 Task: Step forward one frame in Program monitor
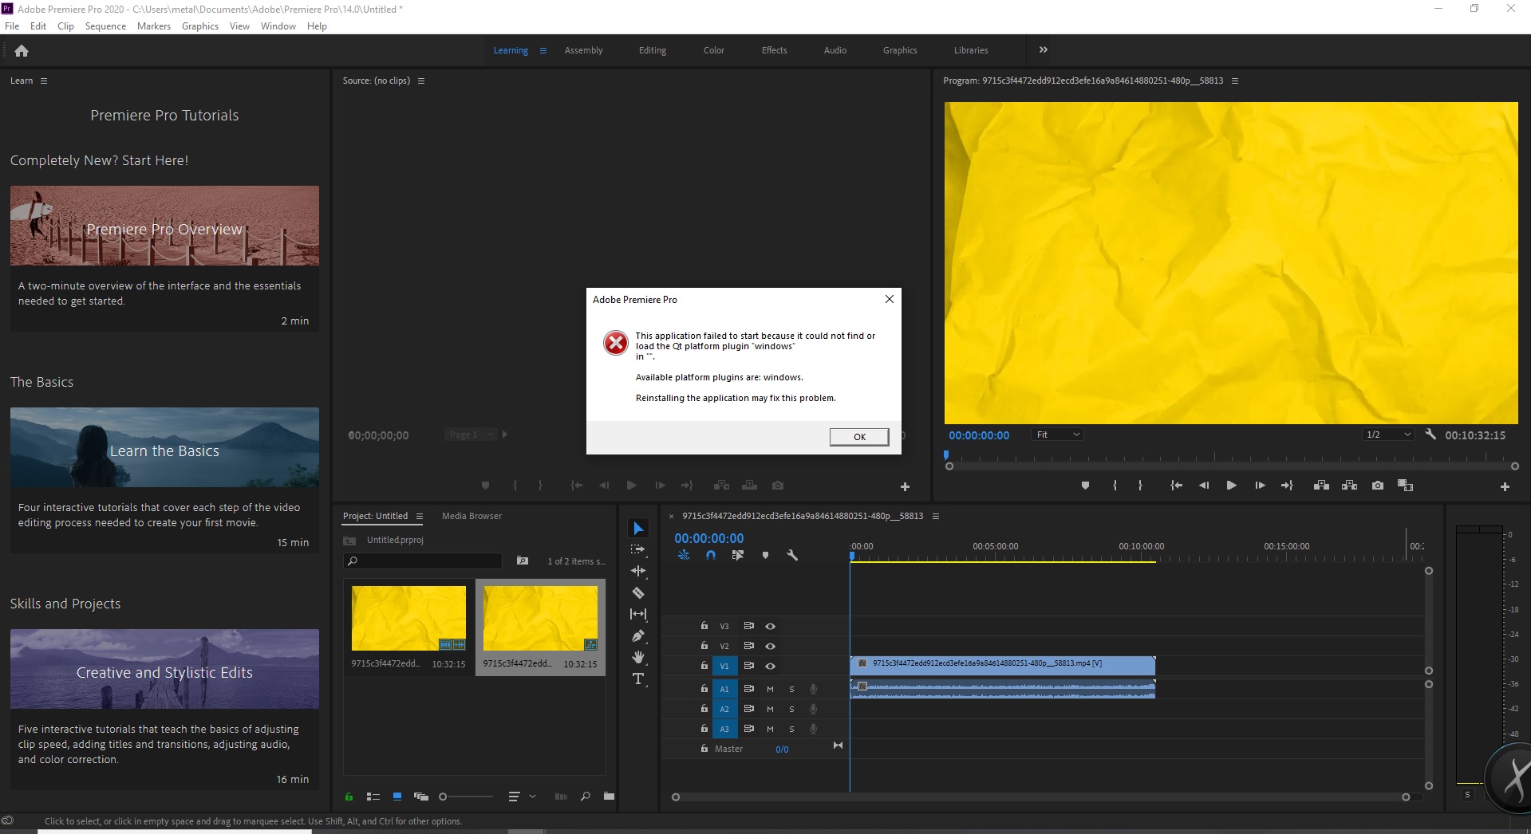(1260, 486)
